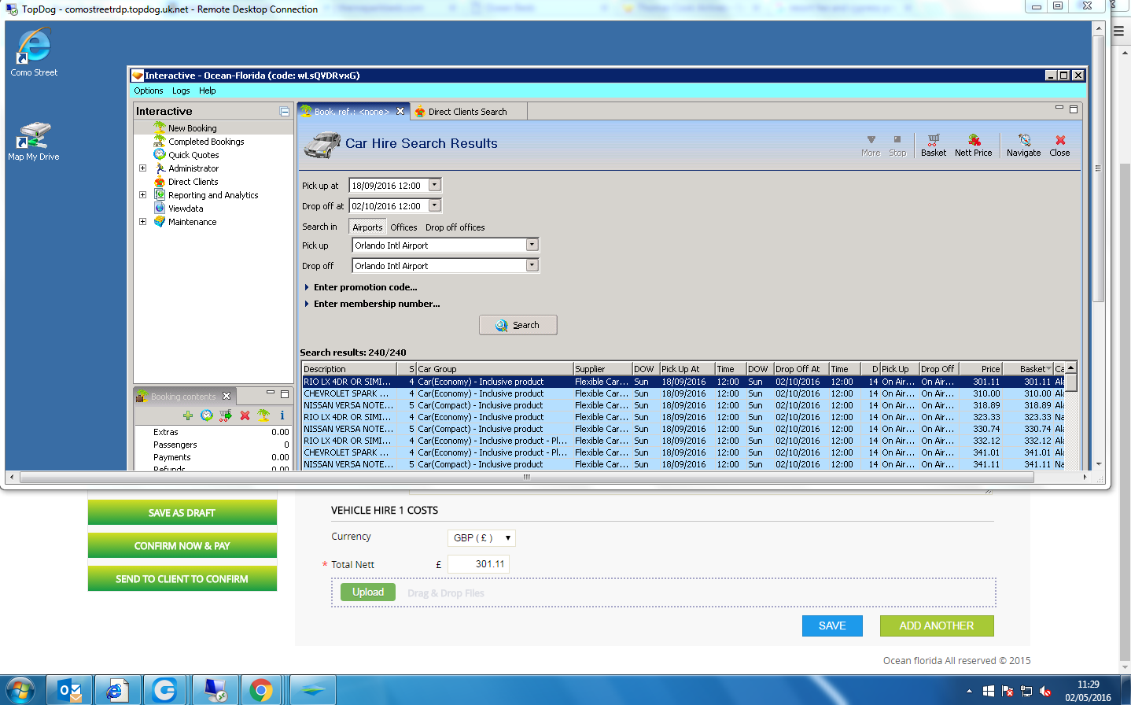
Task: Switch to the Book. ref. none tab
Action: point(352,112)
